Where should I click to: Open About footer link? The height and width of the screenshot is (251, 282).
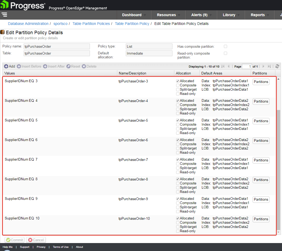point(80,247)
